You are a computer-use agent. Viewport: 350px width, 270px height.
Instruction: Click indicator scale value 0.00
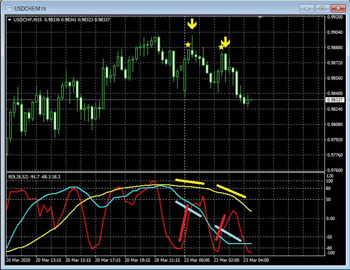[x=331, y=219]
